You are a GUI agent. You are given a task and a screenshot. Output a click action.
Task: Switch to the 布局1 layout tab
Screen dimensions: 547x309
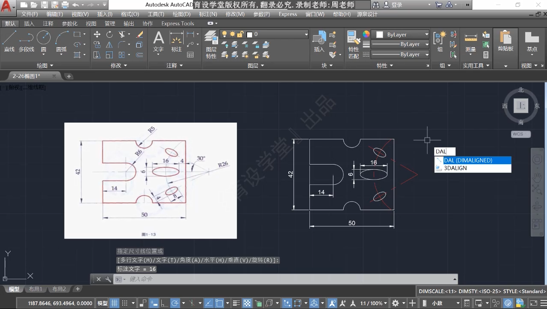click(36, 289)
